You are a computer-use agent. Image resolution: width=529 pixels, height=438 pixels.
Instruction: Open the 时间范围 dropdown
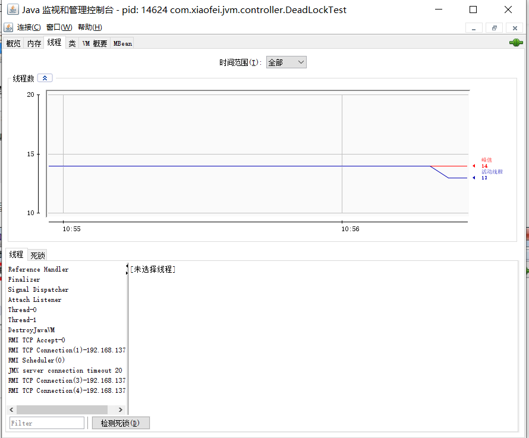(286, 62)
